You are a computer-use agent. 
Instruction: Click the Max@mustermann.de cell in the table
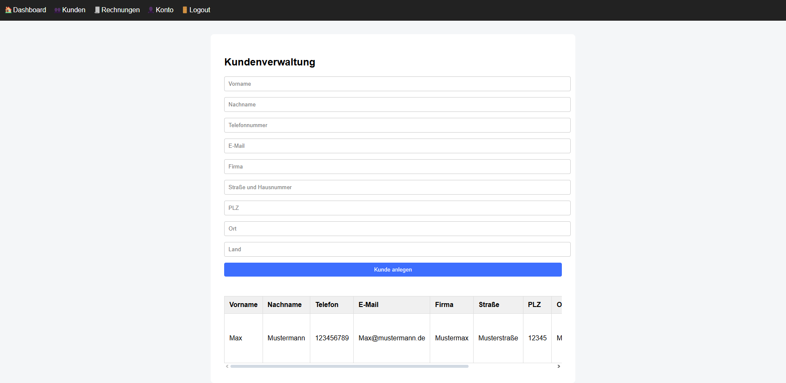pos(391,338)
